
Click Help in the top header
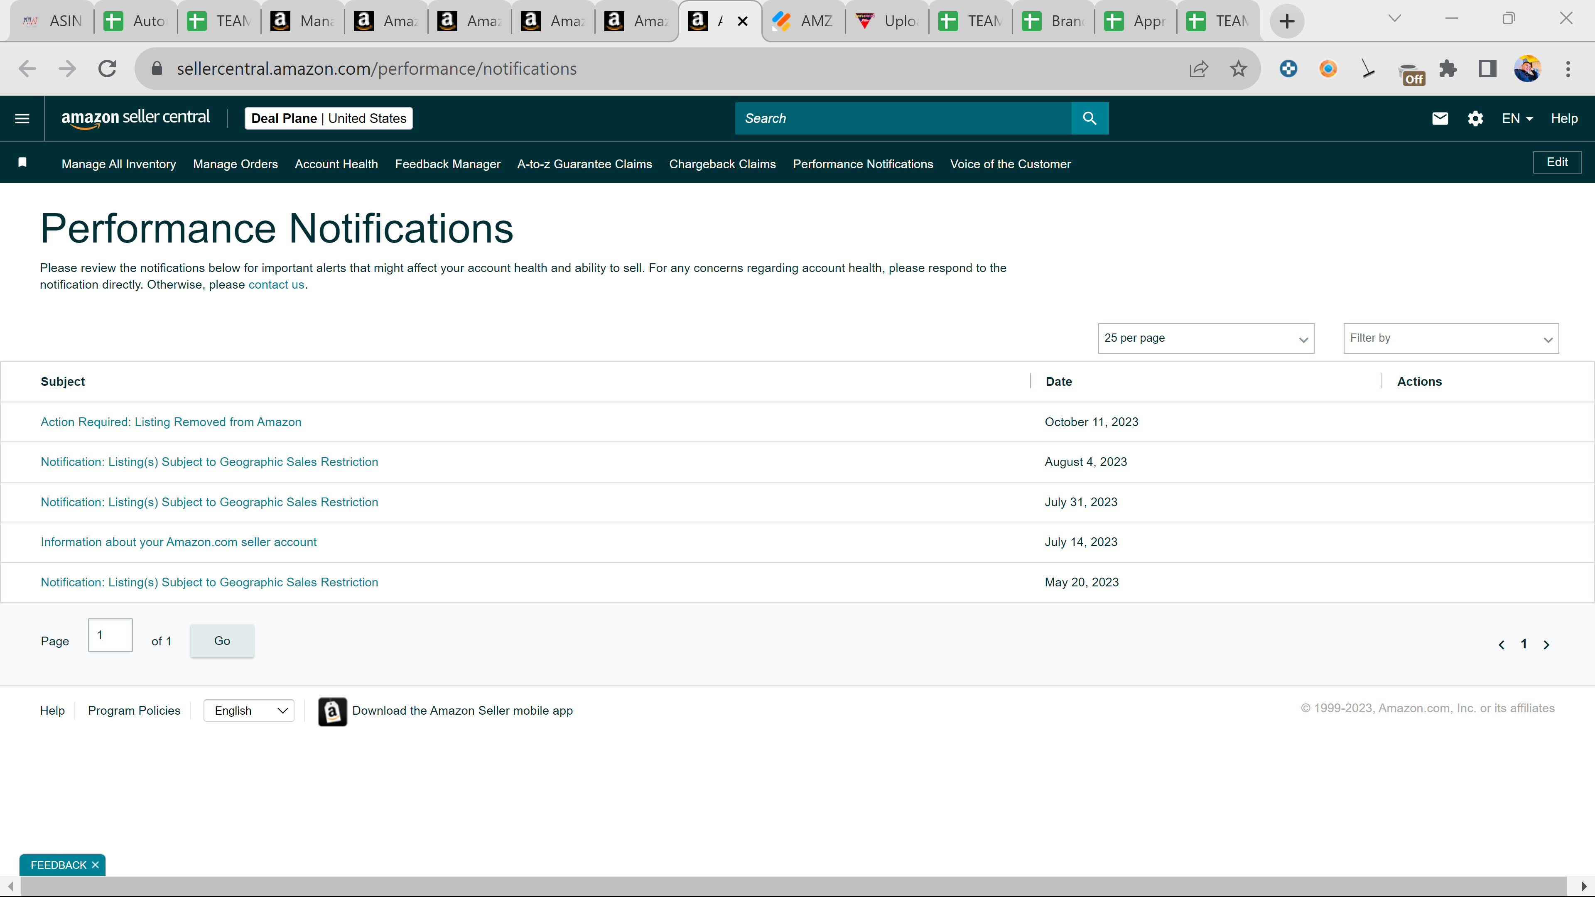point(1564,118)
